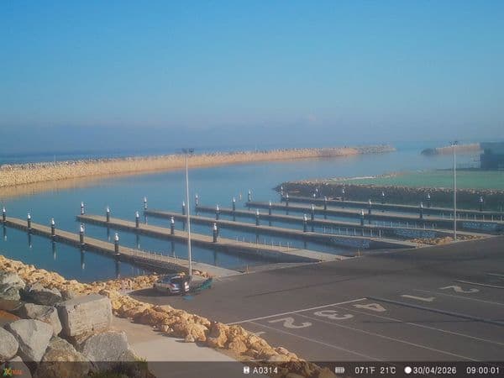
Task: Click the camera name tag icon before A0314
Action: click(x=246, y=370)
